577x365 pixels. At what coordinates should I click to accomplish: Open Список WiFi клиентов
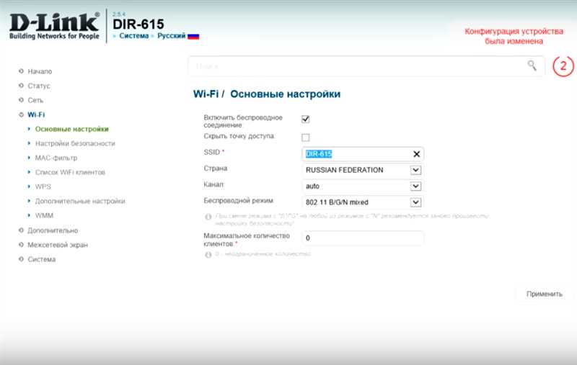(x=70, y=172)
